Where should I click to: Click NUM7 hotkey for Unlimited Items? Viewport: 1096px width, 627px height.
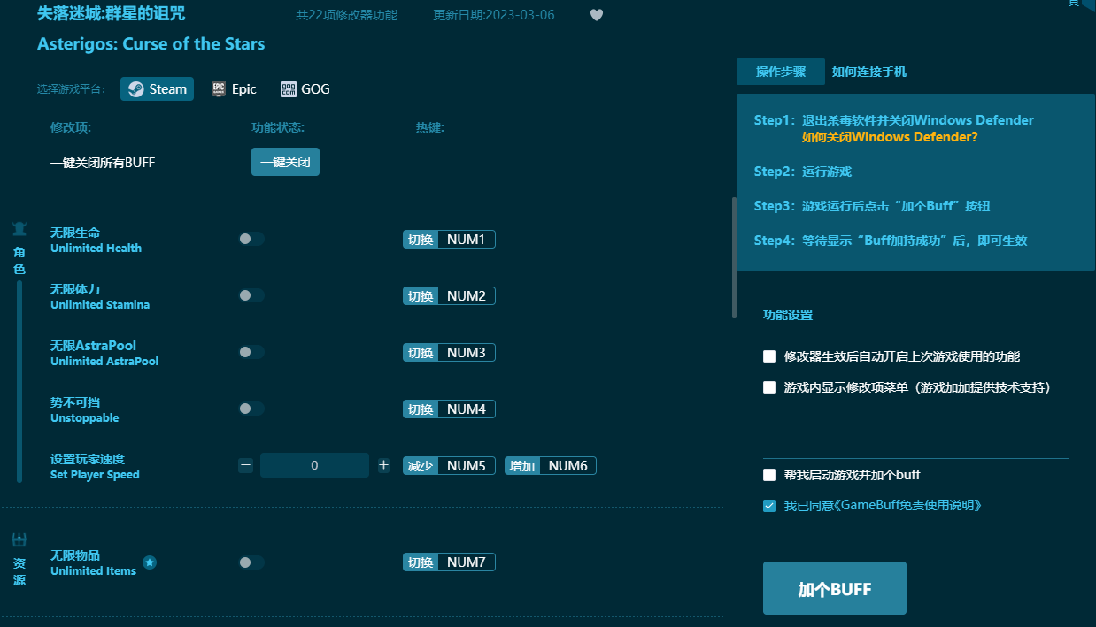point(467,562)
